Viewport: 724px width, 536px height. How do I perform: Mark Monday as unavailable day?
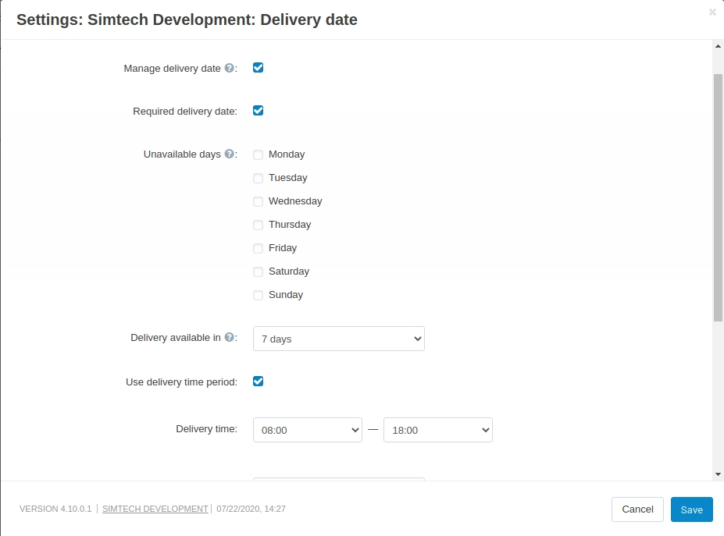click(258, 154)
